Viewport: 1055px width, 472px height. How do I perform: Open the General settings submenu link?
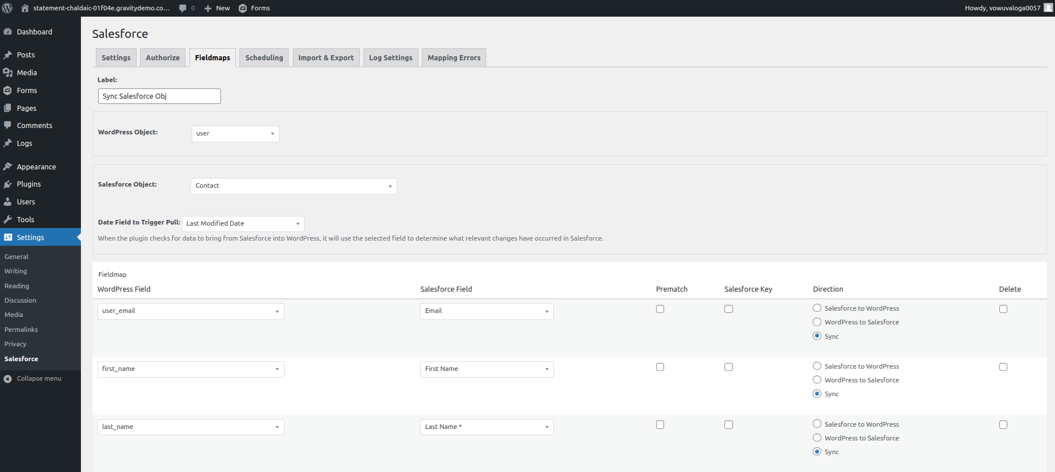[17, 257]
